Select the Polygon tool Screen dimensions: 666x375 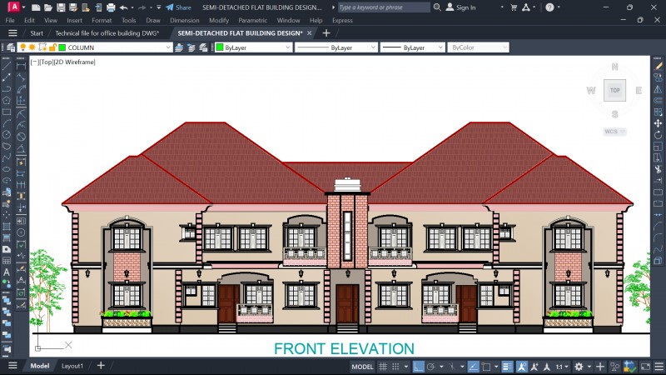click(7, 101)
